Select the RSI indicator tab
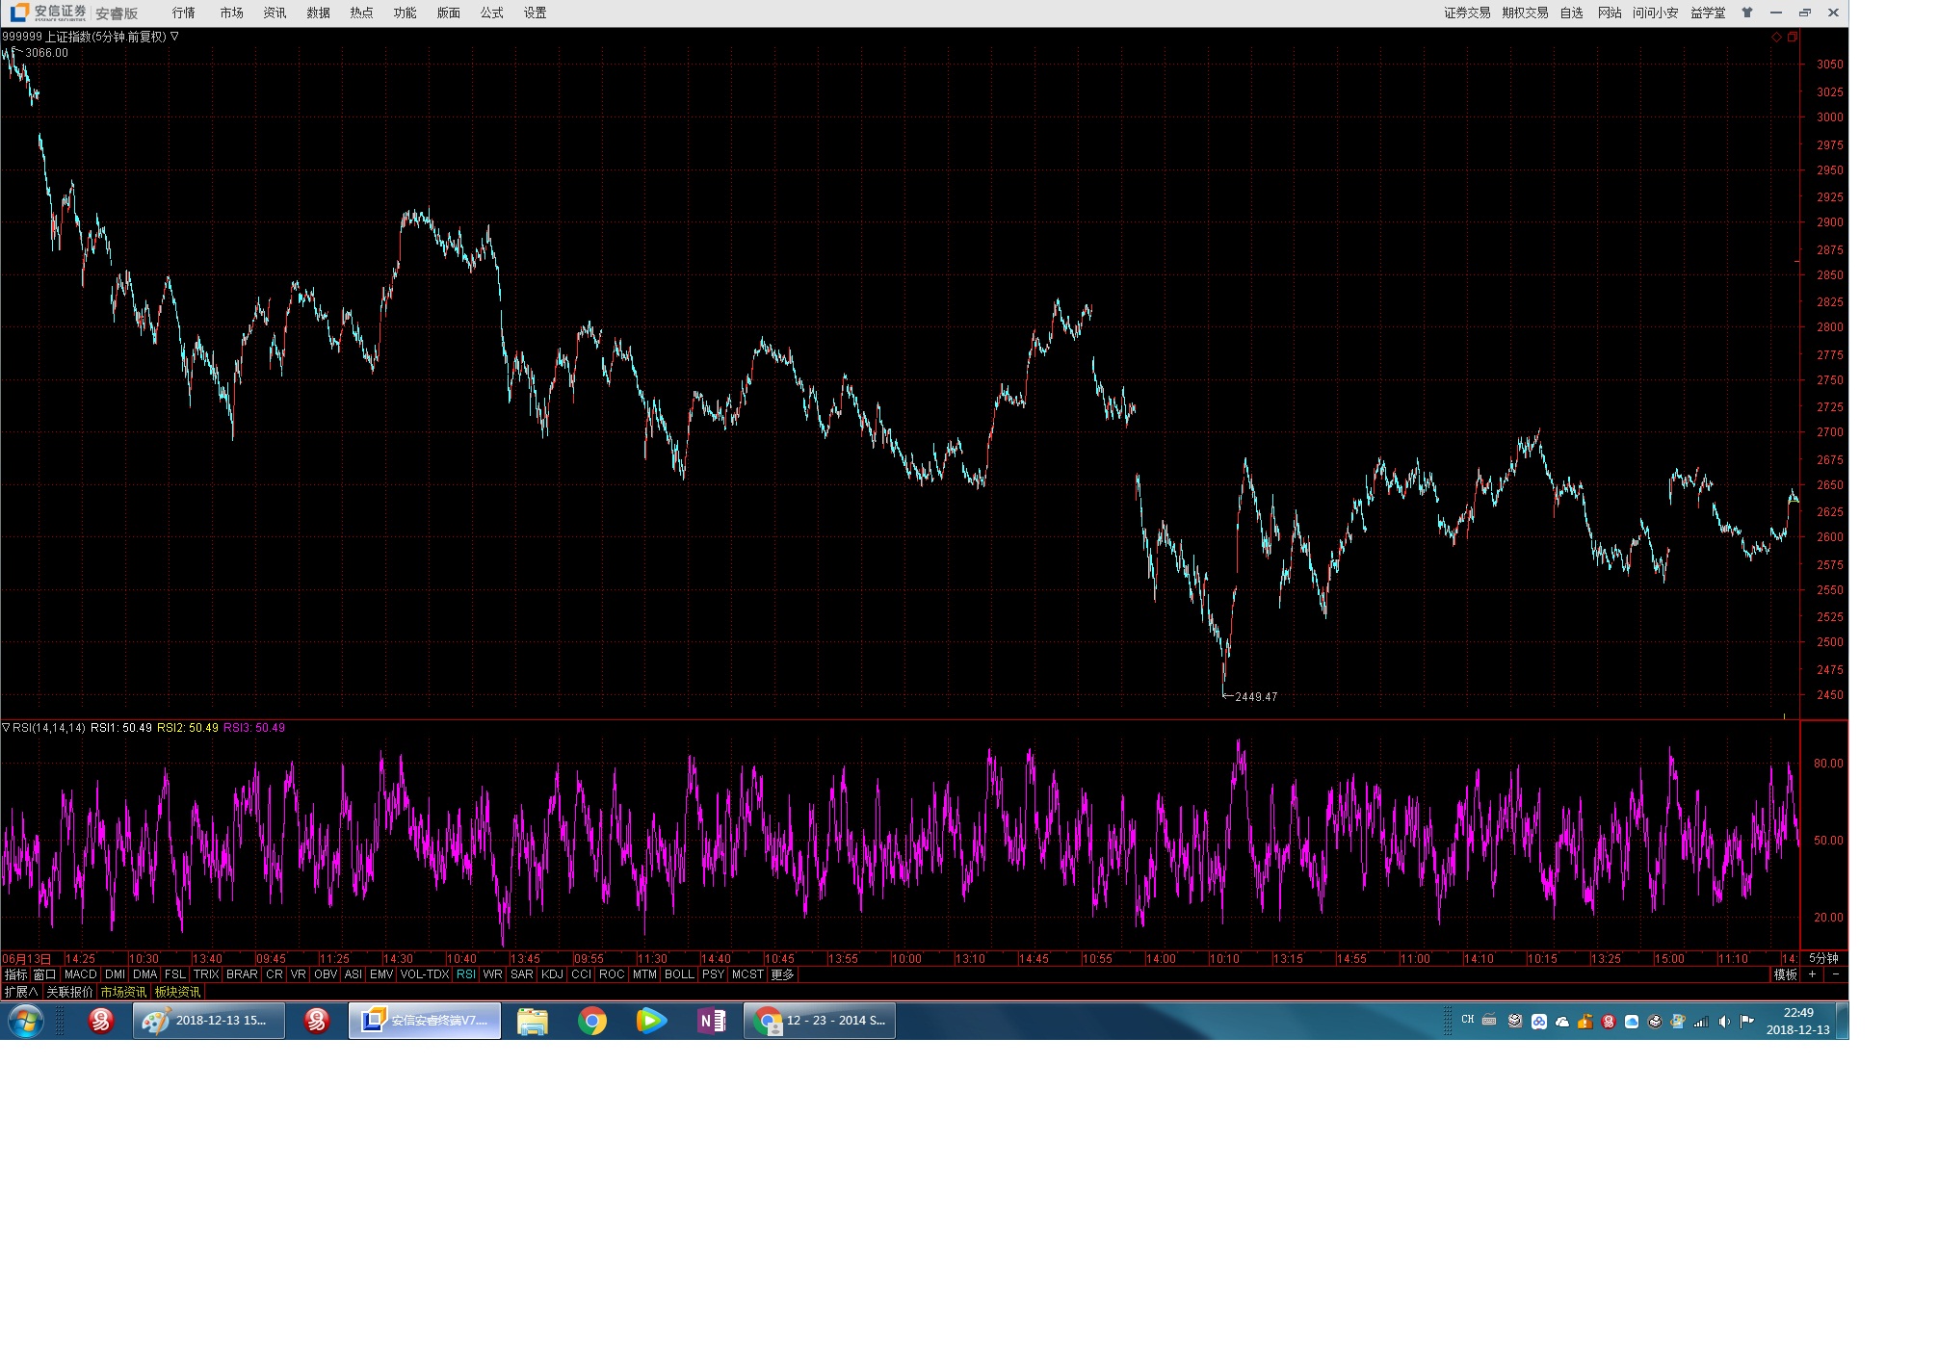 [466, 974]
